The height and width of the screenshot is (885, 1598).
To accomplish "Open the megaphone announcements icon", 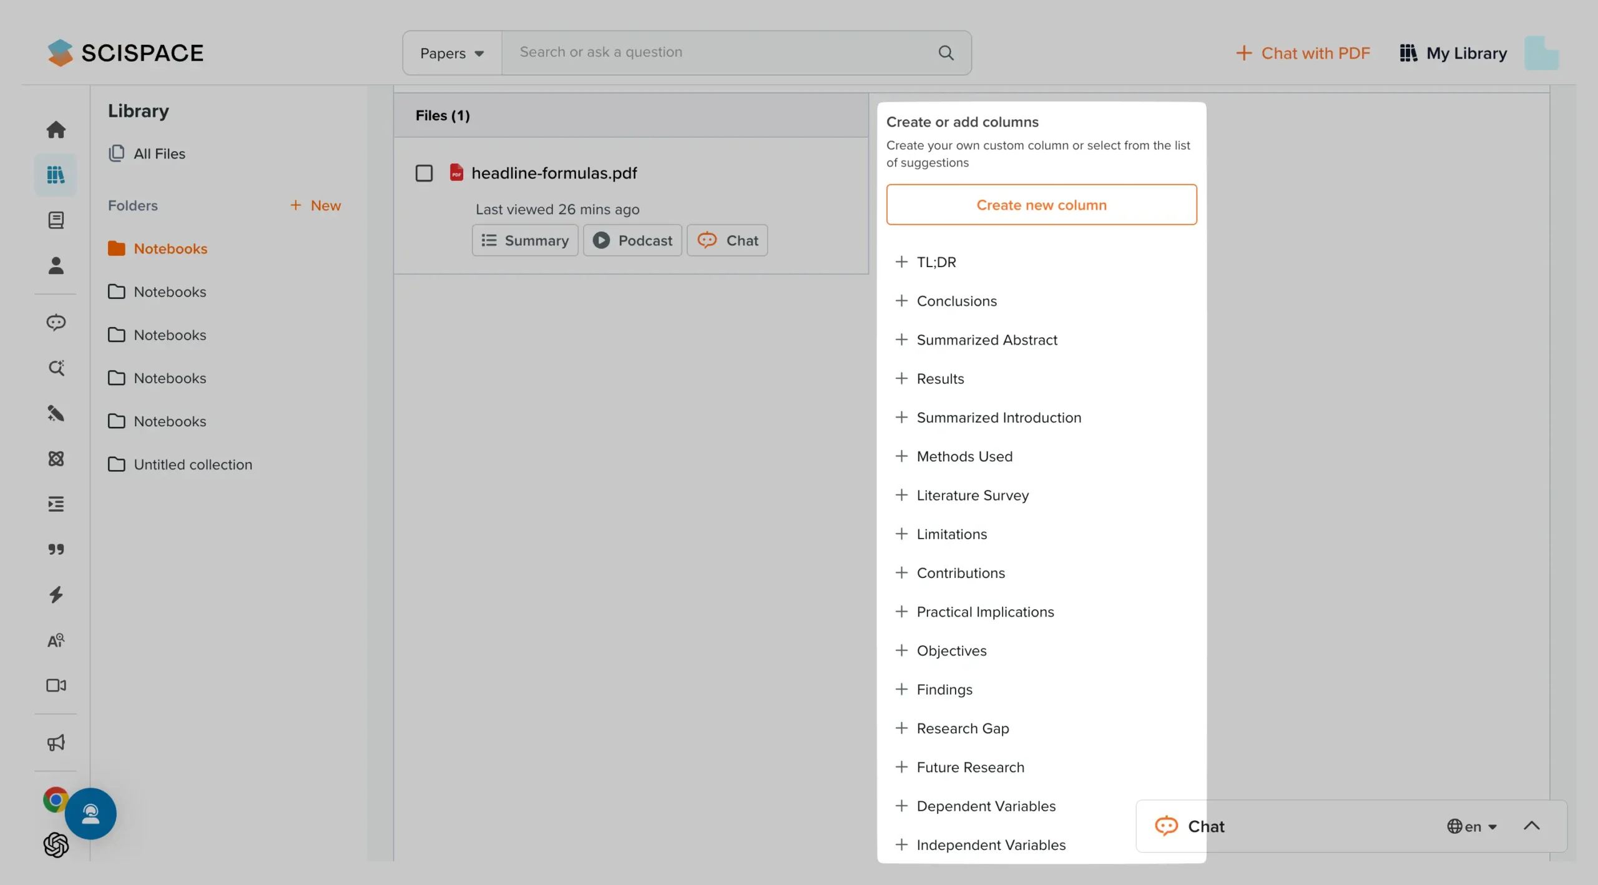I will tap(56, 743).
